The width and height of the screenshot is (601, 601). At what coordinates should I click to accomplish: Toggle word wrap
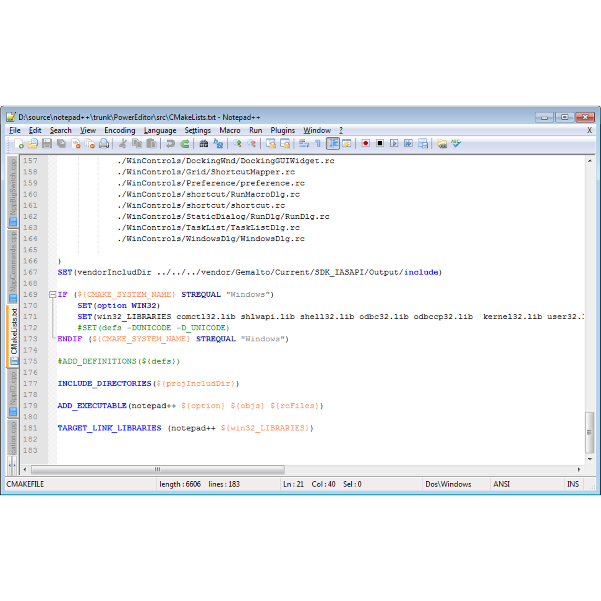pyautogui.click(x=304, y=144)
